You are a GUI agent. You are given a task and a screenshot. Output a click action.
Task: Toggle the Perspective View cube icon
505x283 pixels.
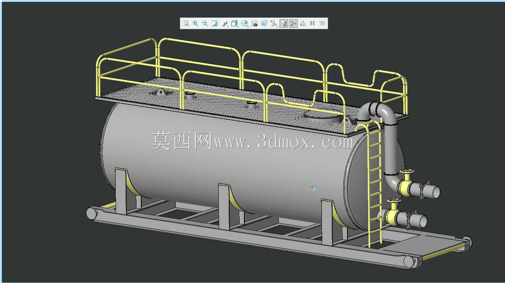coord(264,23)
